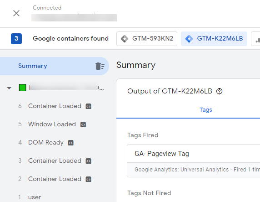The image size is (260, 202).
Task: Switch to the GTM-K22M6LB container
Action: [214, 39]
